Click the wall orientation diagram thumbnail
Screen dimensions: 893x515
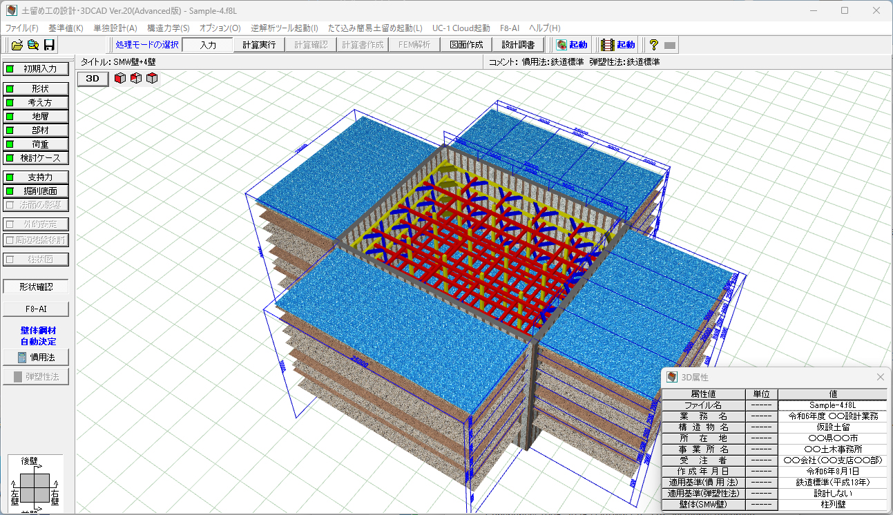click(35, 484)
